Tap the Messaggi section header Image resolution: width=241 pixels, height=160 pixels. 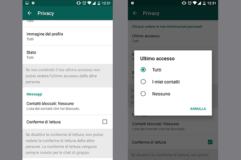coord(34,94)
